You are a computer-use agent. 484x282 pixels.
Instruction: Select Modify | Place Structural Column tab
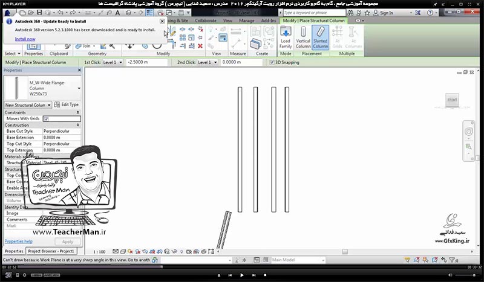[x=313, y=21]
